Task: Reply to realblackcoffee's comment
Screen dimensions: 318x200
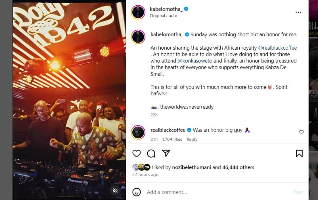Action: [x=192, y=139]
